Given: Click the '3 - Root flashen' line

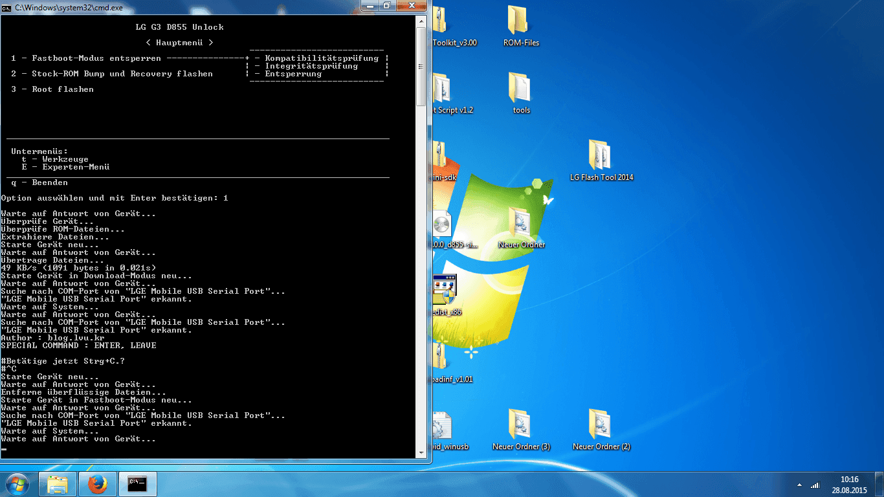Looking at the screenshot, I should 52,89.
